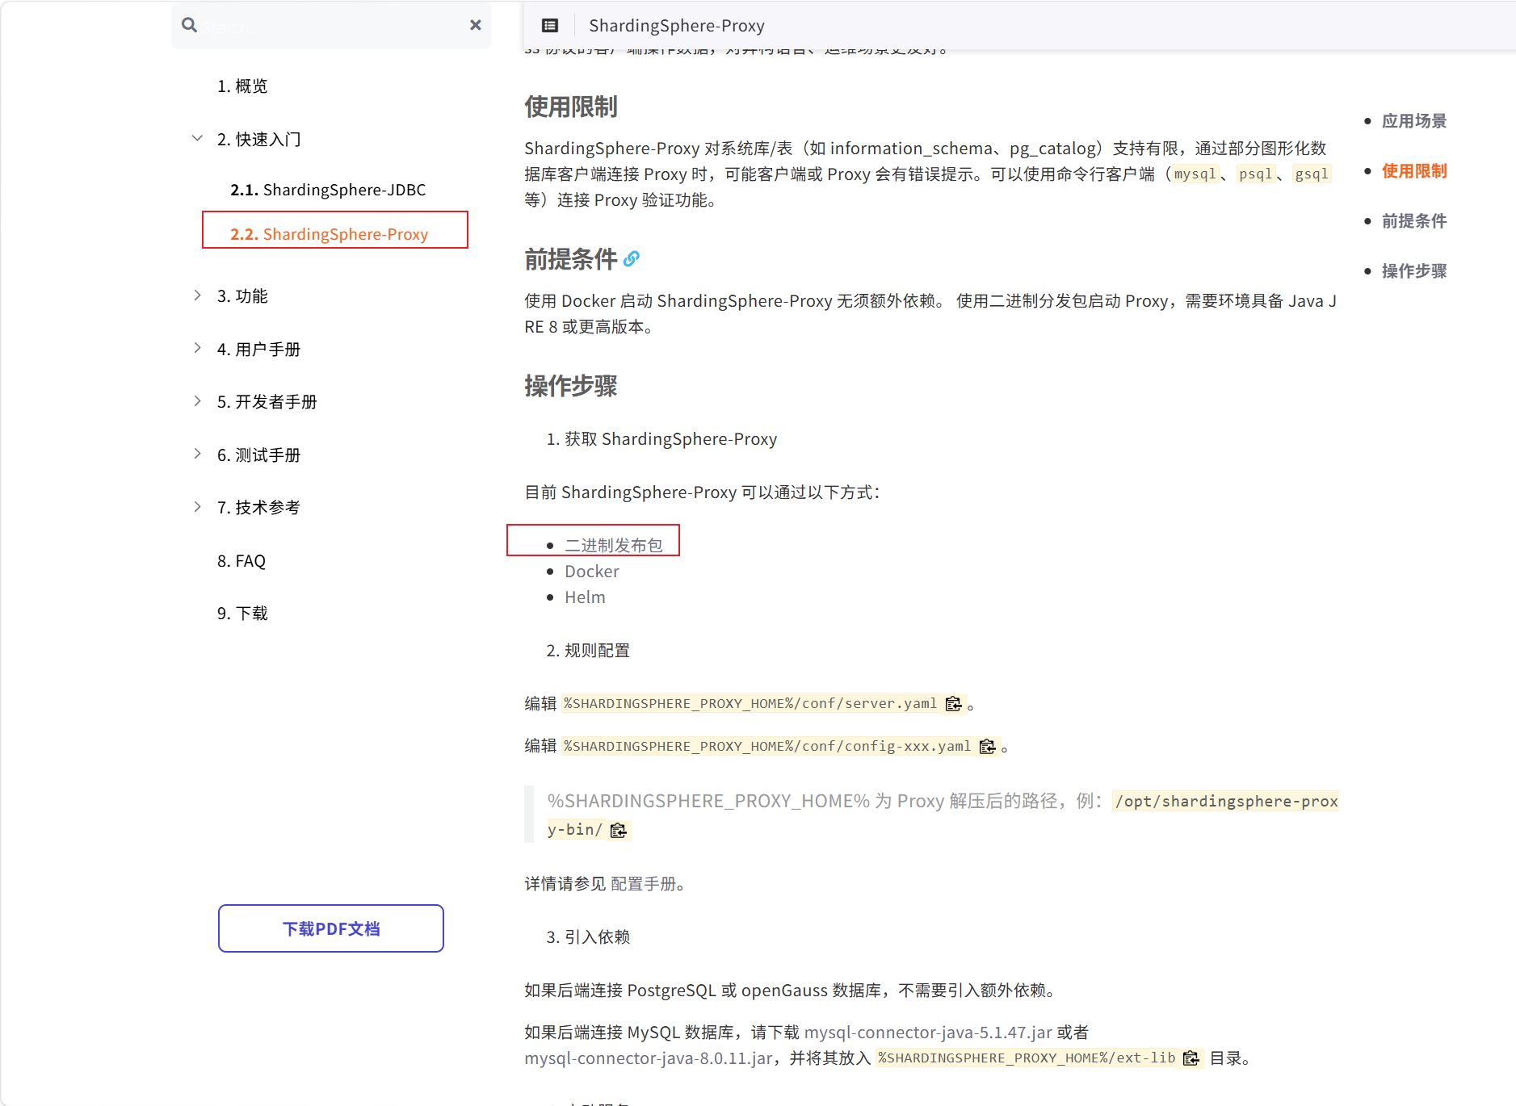The width and height of the screenshot is (1516, 1106).
Task: Toggle the sidebar menu icon
Action: coord(550,25)
